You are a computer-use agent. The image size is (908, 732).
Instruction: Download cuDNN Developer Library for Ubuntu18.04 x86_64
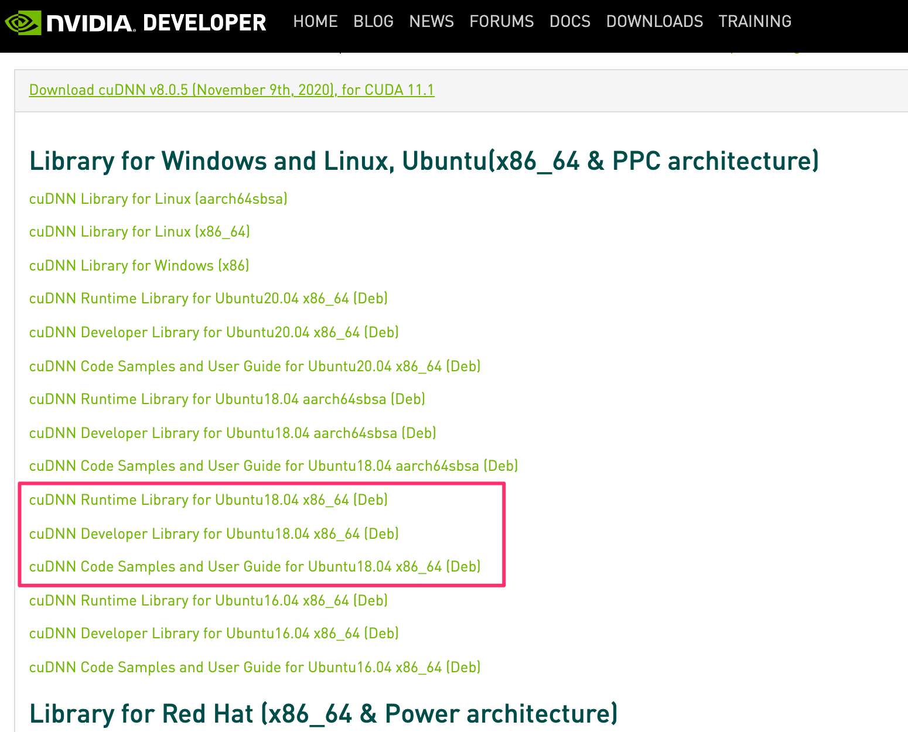click(214, 534)
